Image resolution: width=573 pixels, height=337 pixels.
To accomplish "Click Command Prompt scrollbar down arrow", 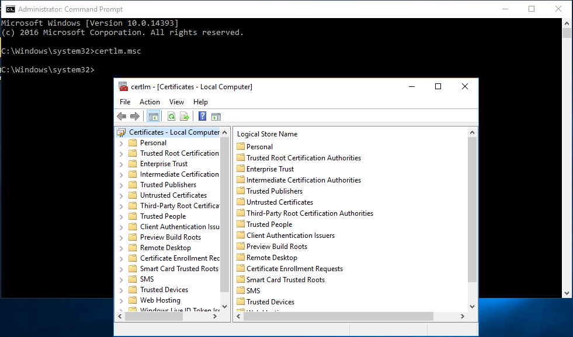I will coord(567,293).
